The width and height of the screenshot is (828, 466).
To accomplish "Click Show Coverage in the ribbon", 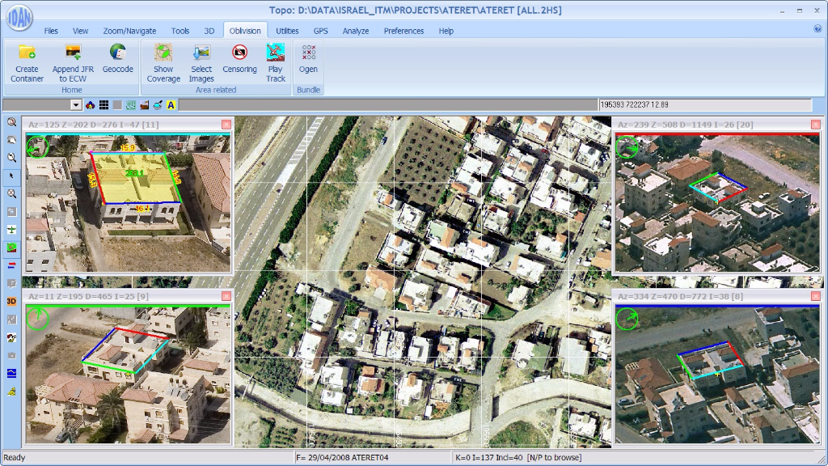I will (x=163, y=53).
